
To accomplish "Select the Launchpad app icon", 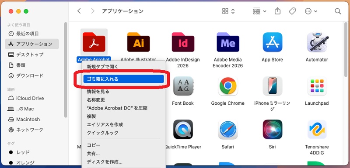I will pos(317,86).
